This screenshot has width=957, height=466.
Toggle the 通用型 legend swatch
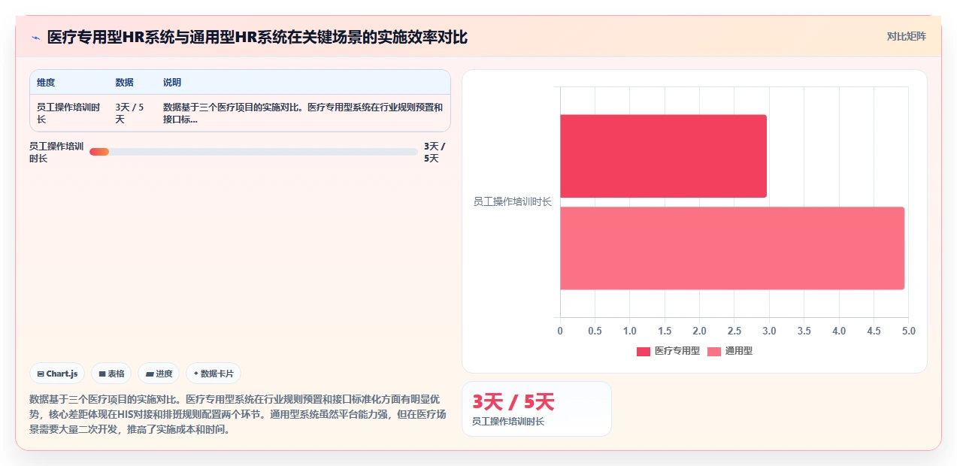coord(713,352)
